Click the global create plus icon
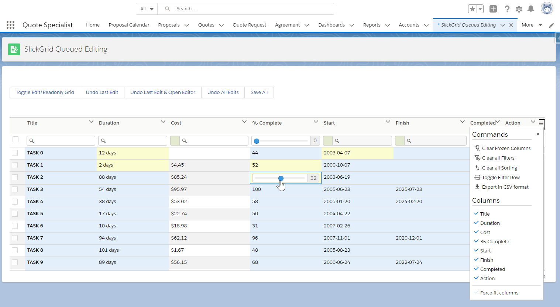 point(493,8)
